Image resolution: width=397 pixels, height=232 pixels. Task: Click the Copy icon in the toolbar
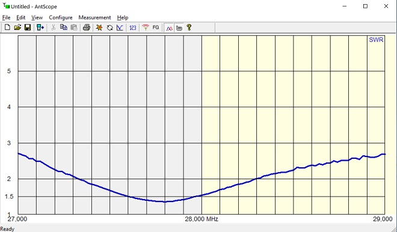[x=64, y=28]
